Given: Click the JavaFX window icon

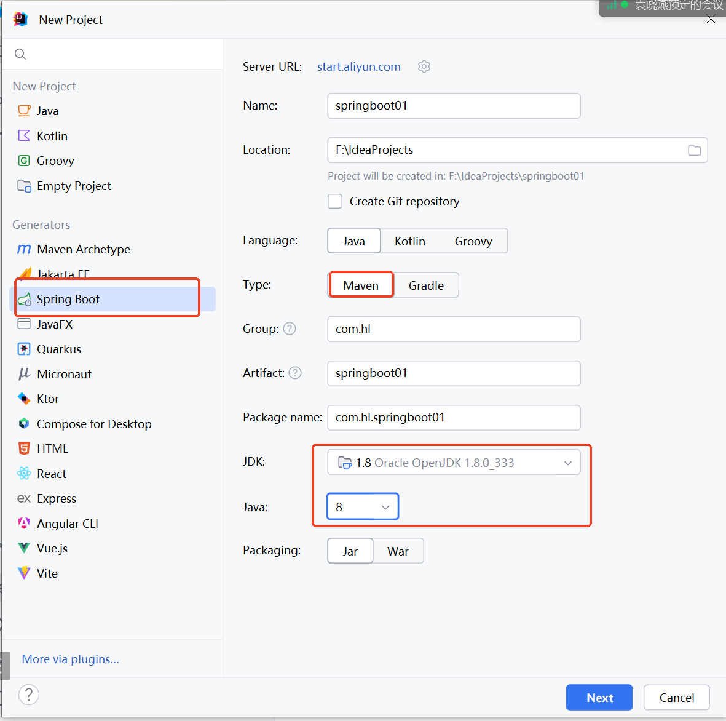Looking at the screenshot, I should tap(24, 324).
